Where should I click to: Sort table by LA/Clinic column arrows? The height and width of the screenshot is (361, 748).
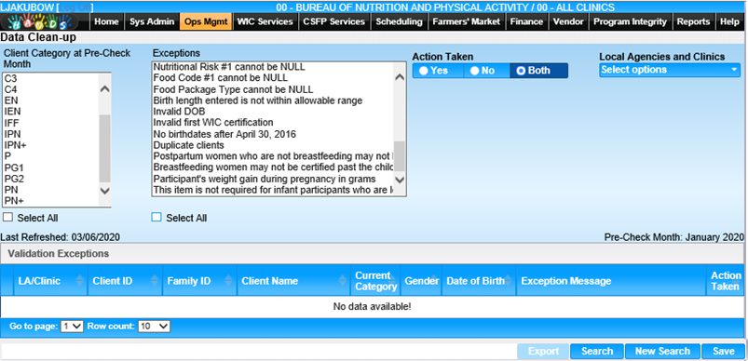tap(80, 281)
